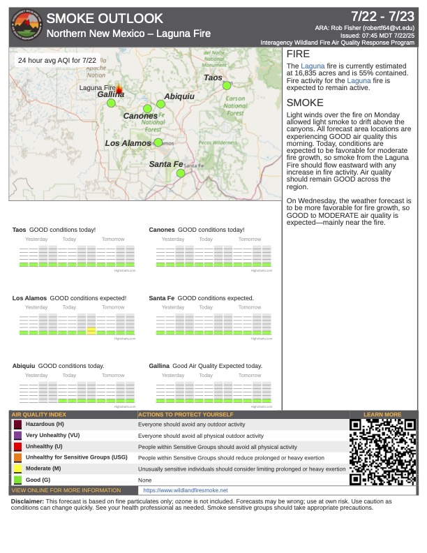Click the Los Alamos green AQI marker
Viewport: 427px width, 553px height.
(158, 142)
